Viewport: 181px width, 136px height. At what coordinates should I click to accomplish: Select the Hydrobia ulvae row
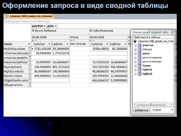(16, 49)
